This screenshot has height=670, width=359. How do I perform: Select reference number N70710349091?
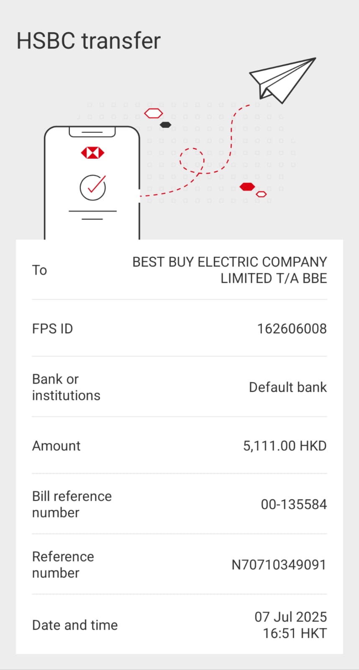pyautogui.click(x=279, y=564)
